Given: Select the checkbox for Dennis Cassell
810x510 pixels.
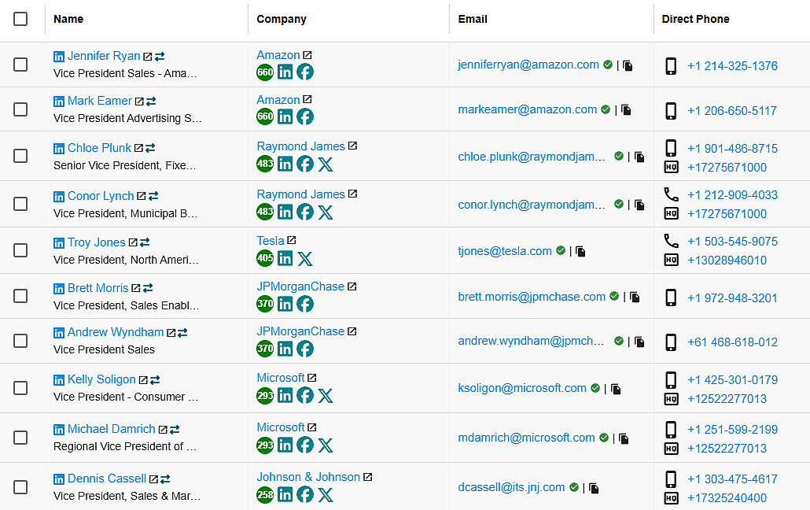Looking at the screenshot, I should 20,487.
